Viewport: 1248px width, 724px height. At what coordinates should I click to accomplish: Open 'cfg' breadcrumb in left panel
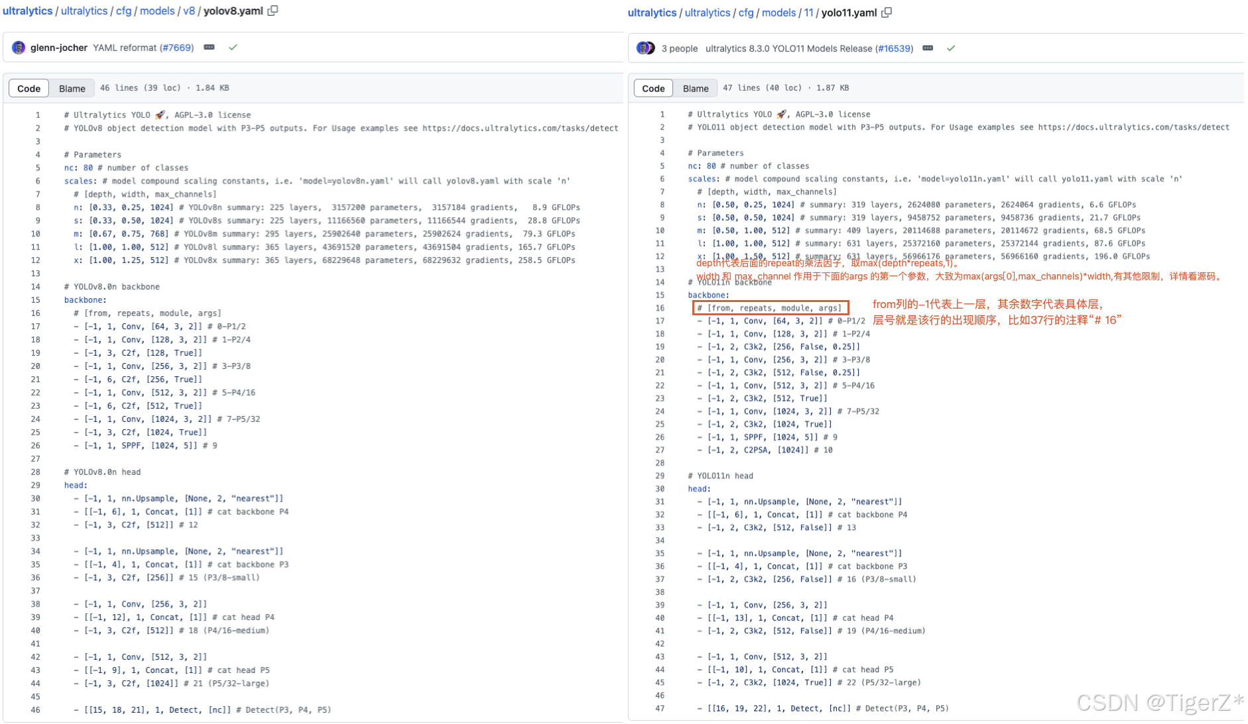point(123,11)
